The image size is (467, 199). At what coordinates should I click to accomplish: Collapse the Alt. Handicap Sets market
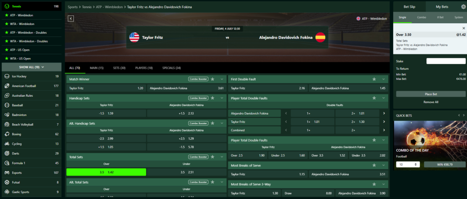click(222, 123)
